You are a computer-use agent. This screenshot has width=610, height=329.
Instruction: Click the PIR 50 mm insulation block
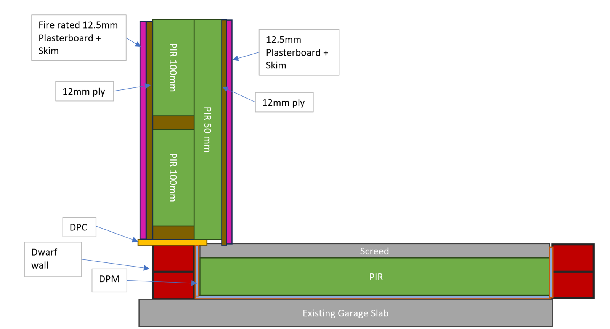[x=207, y=129]
